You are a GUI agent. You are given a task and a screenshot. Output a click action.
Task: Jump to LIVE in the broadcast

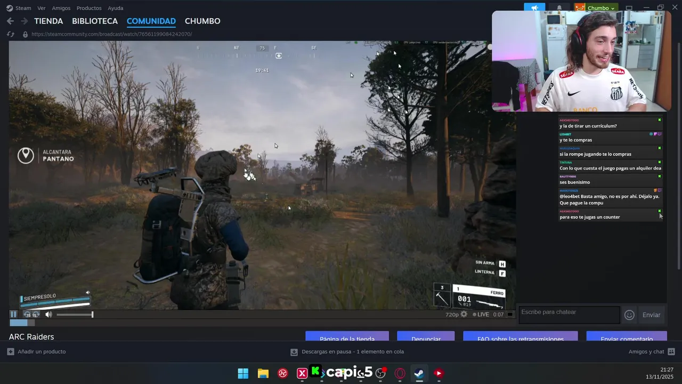point(481,315)
